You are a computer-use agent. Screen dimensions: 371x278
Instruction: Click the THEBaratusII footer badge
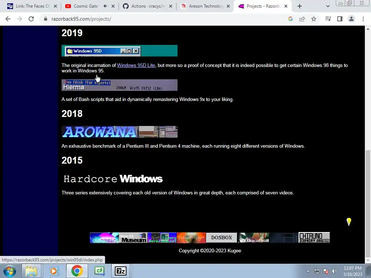254,237
